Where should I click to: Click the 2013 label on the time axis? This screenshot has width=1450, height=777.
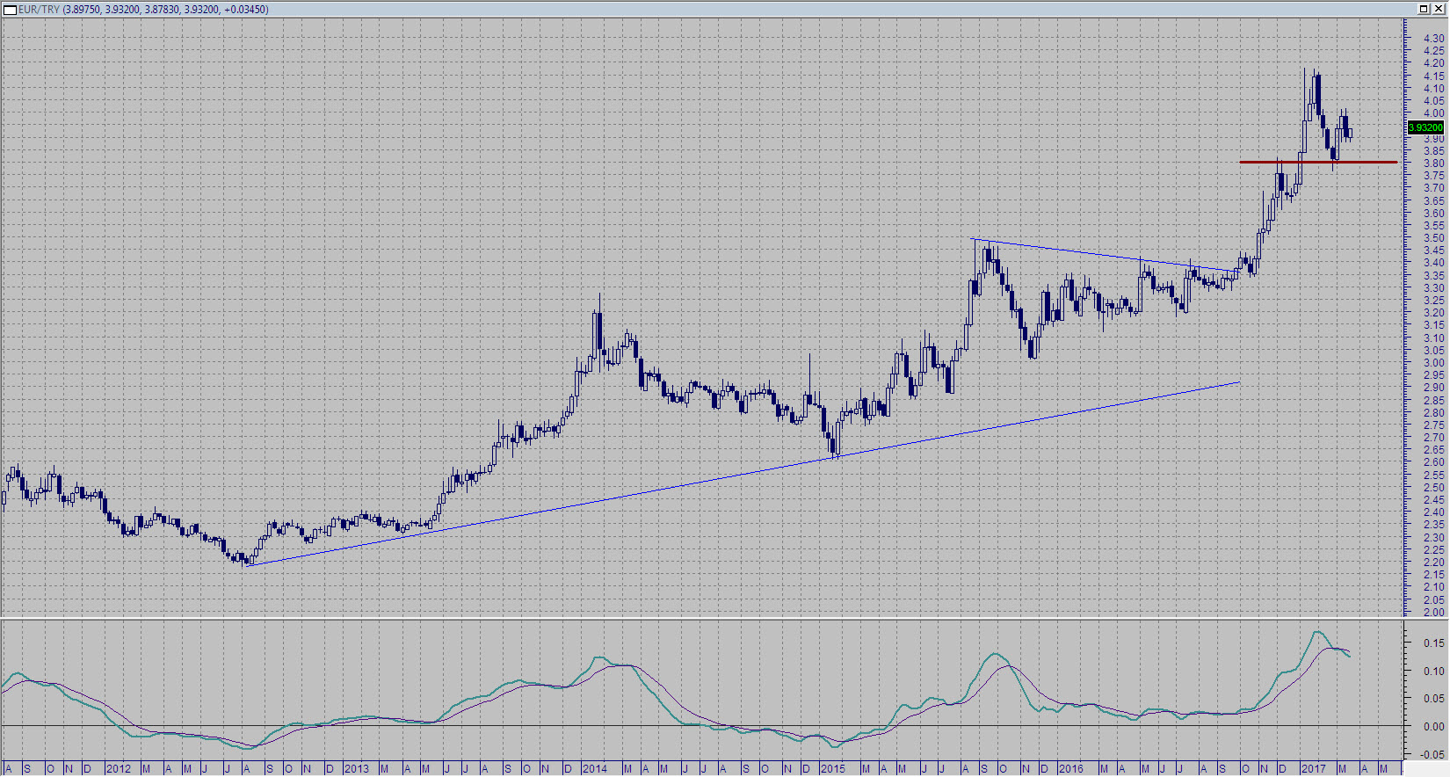coord(356,769)
